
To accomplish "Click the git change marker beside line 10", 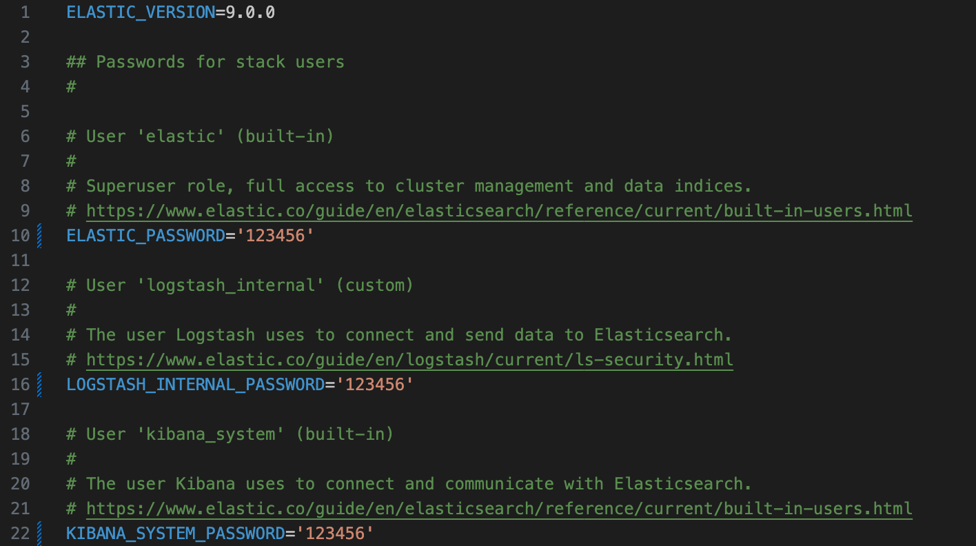I will click(x=39, y=236).
